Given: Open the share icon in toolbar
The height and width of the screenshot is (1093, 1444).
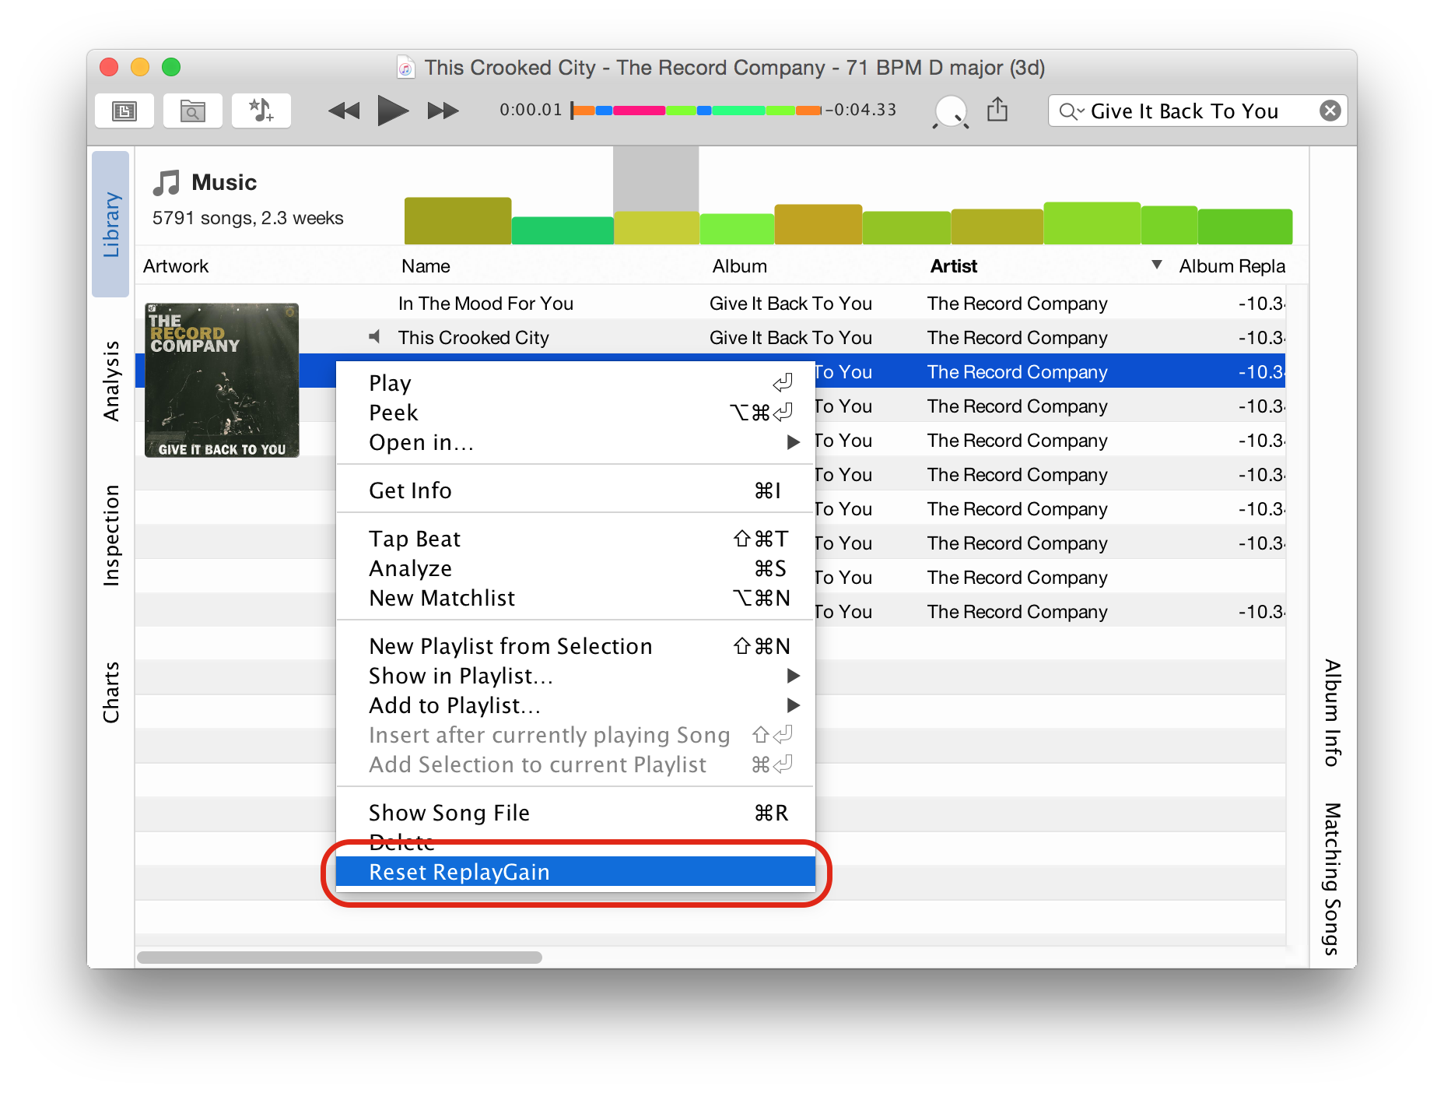Looking at the screenshot, I should point(997,110).
